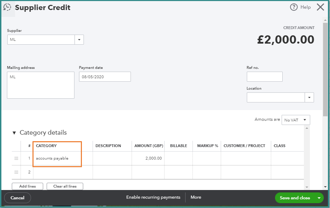Click Clear all lines button
This screenshot has width=330, height=208.
[65, 186]
